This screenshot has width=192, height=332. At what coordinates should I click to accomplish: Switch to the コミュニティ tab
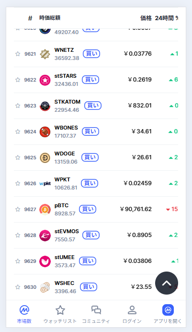(x=96, y=314)
